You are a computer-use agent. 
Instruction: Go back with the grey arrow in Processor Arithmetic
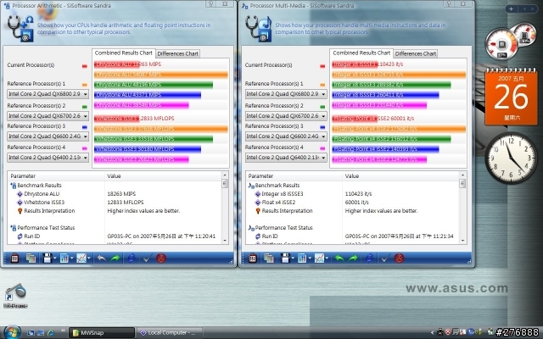click(102, 258)
